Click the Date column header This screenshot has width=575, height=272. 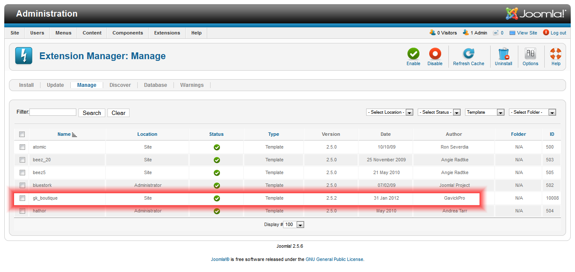(x=386, y=134)
